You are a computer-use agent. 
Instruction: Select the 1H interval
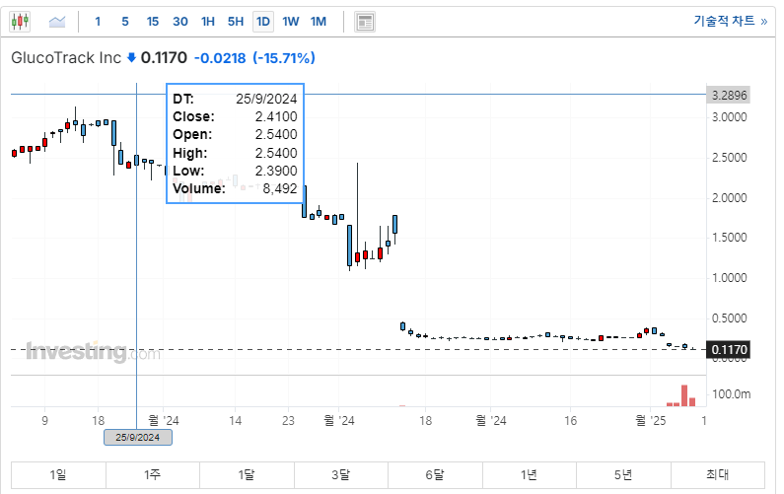pyautogui.click(x=208, y=22)
